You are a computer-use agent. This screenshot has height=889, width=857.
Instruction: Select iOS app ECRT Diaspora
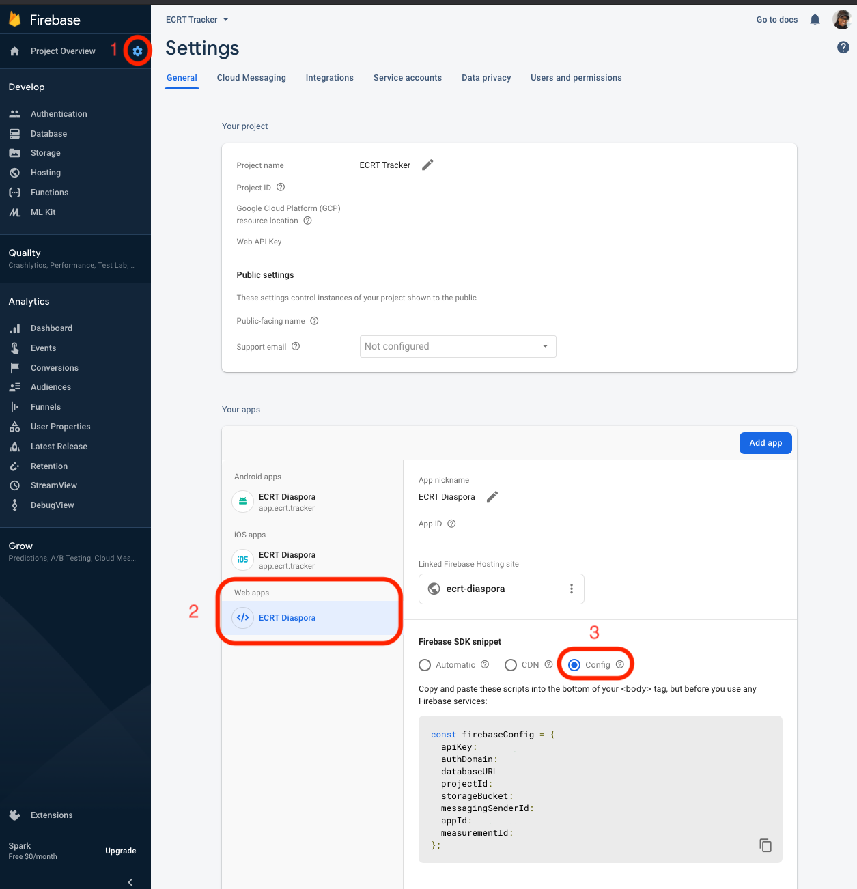312,560
